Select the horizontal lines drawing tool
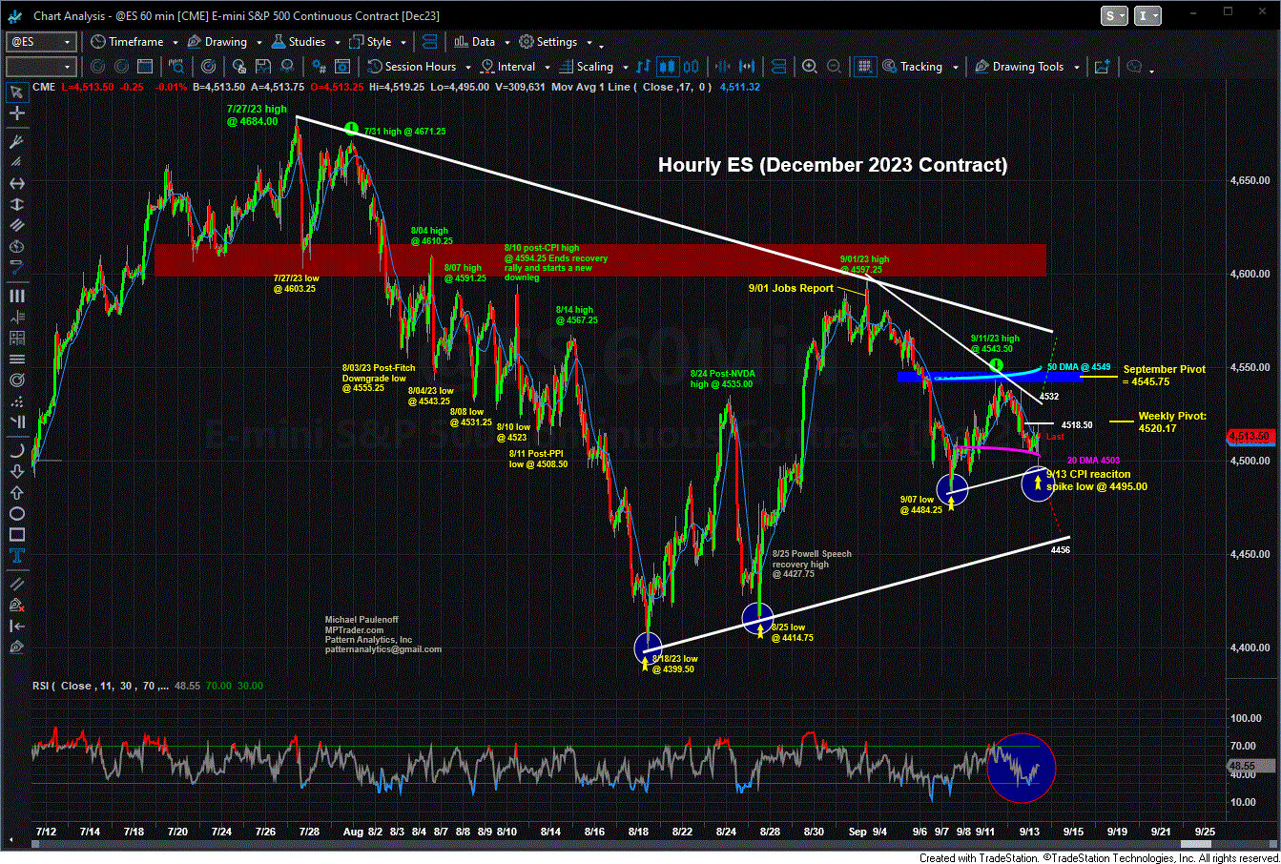The image size is (1281, 864). click(x=17, y=360)
